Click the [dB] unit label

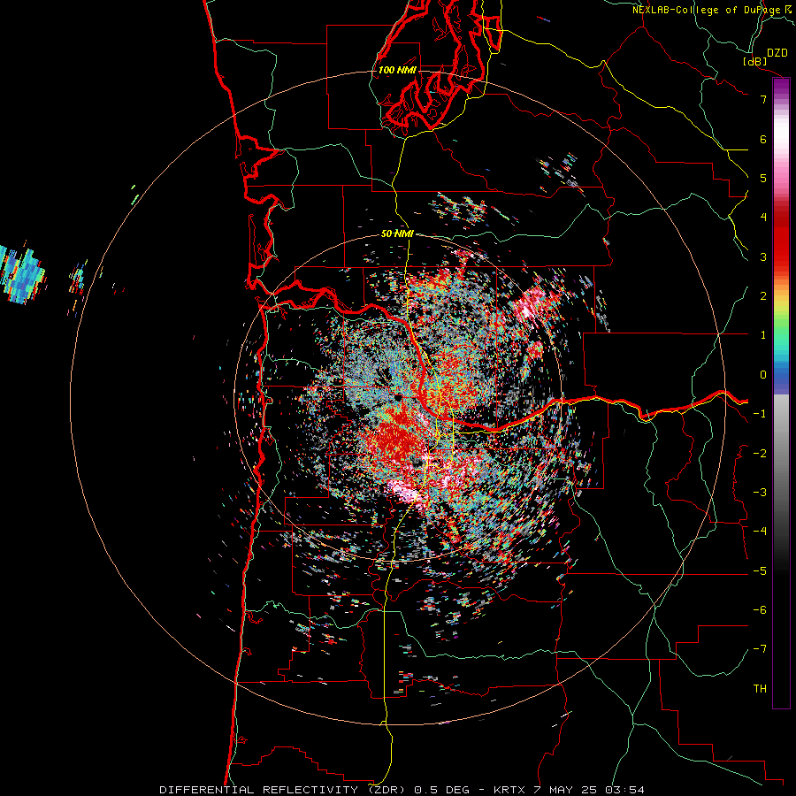click(755, 61)
